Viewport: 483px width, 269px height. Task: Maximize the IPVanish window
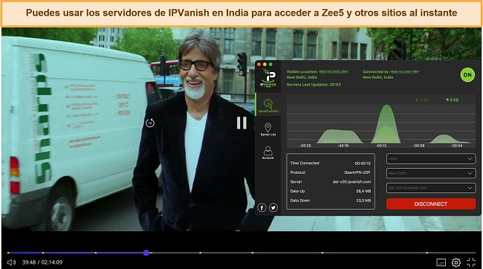(270, 65)
